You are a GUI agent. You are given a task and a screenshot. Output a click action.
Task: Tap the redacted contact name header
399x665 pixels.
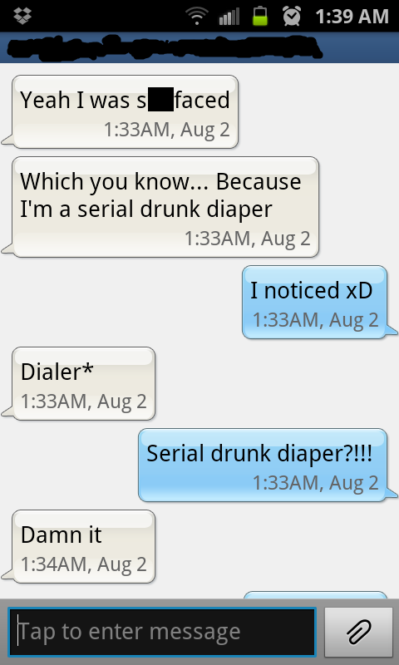tap(165, 48)
